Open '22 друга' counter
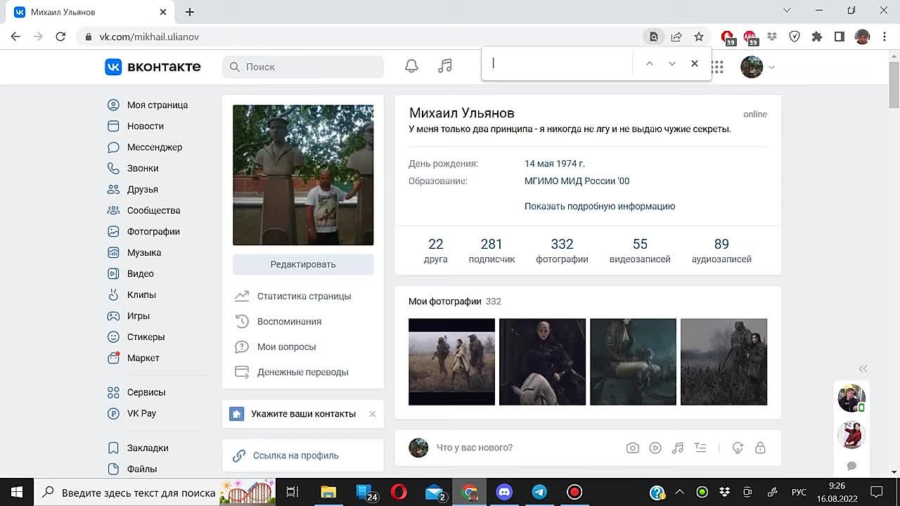 click(x=436, y=250)
